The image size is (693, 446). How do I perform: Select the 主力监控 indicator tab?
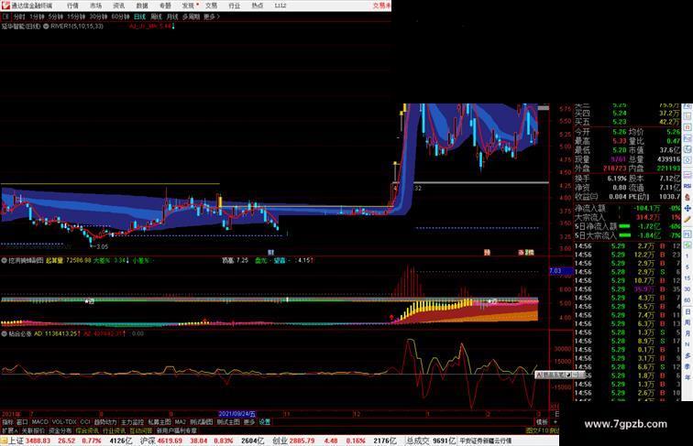coord(133,422)
